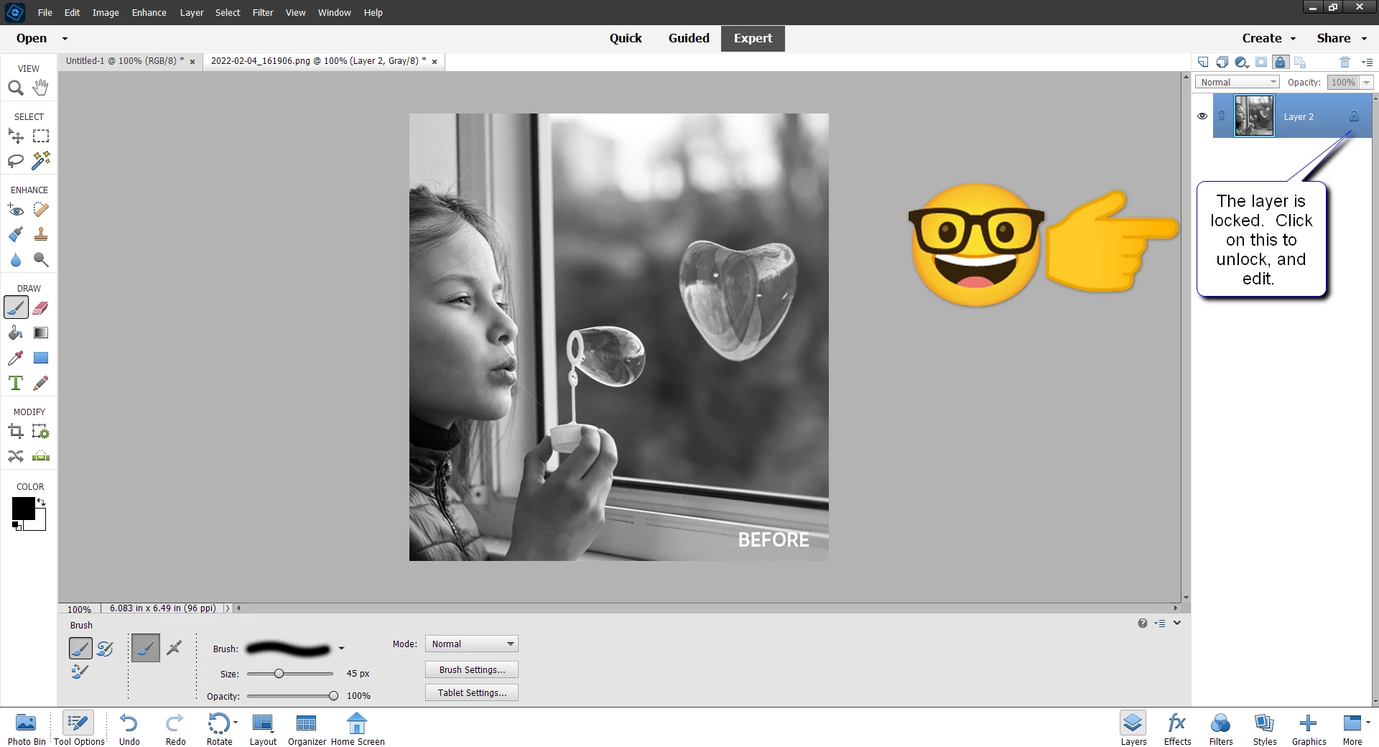Switch to Quick edit mode

tap(626, 39)
